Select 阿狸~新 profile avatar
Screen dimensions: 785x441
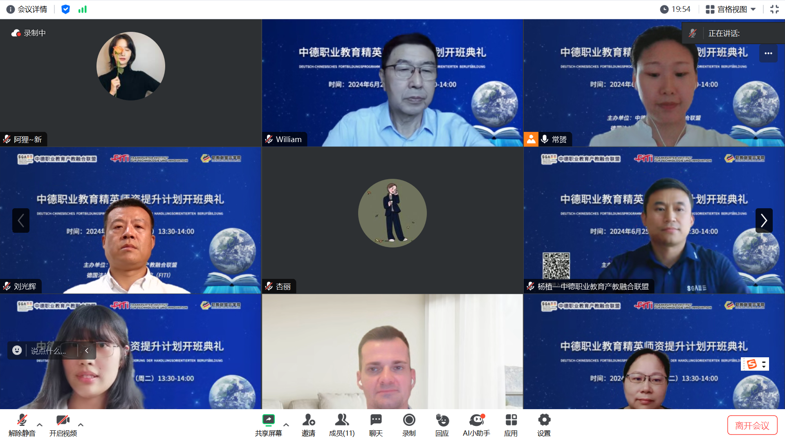pyautogui.click(x=131, y=66)
